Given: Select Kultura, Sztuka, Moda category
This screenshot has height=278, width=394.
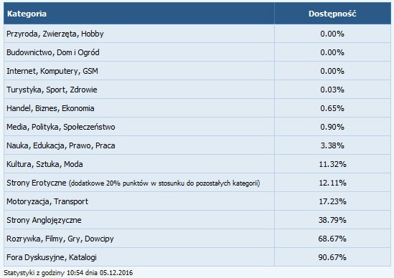Looking at the screenshot, I should pyautogui.click(x=44, y=164).
